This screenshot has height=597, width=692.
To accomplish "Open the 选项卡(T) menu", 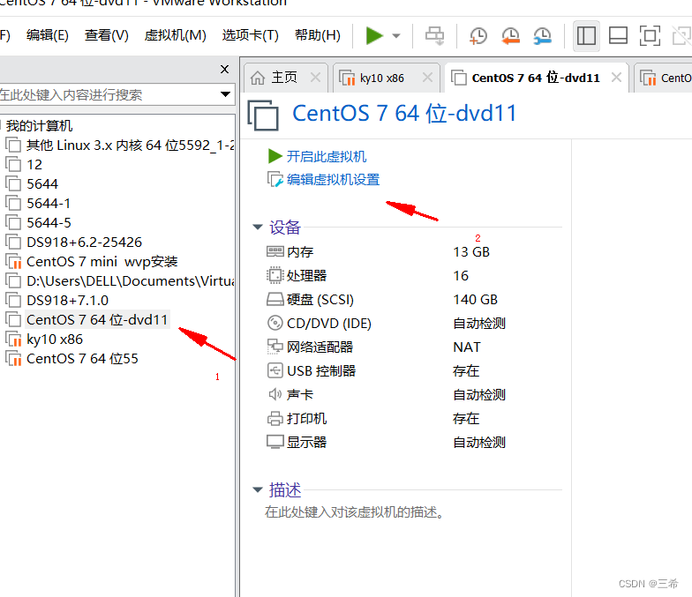I will 251,35.
